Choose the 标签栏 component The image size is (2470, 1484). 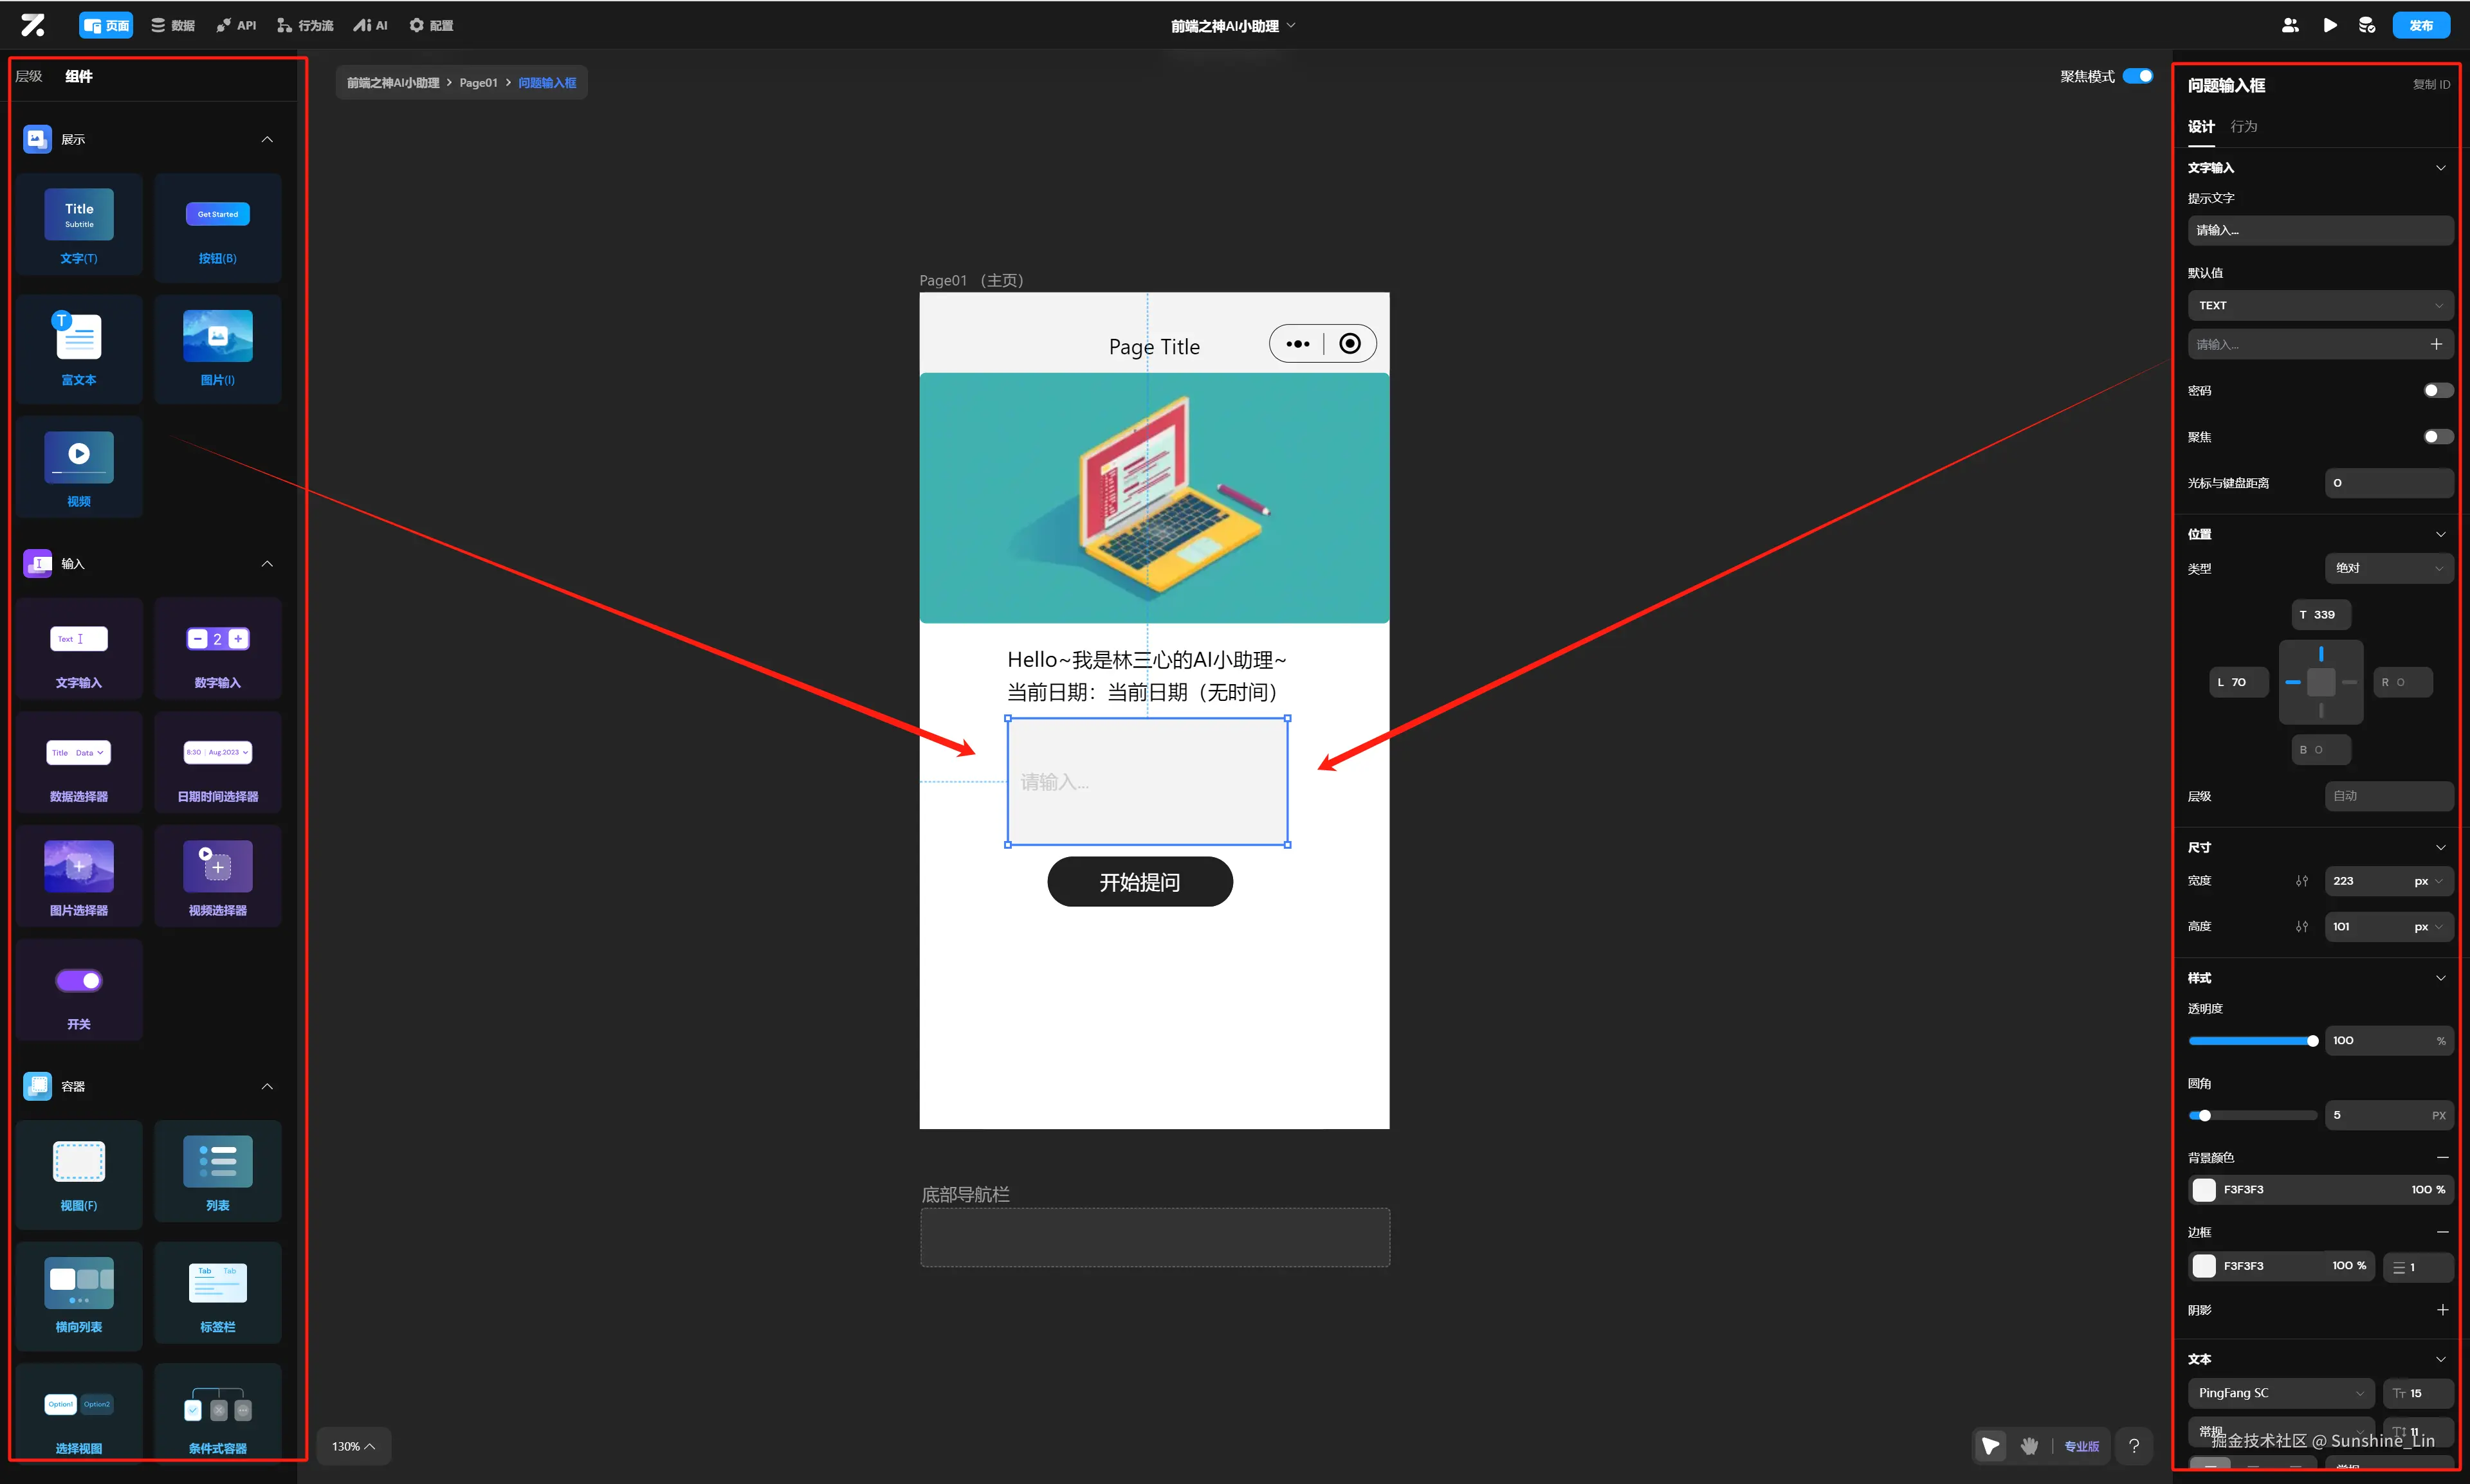[x=217, y=1294]
